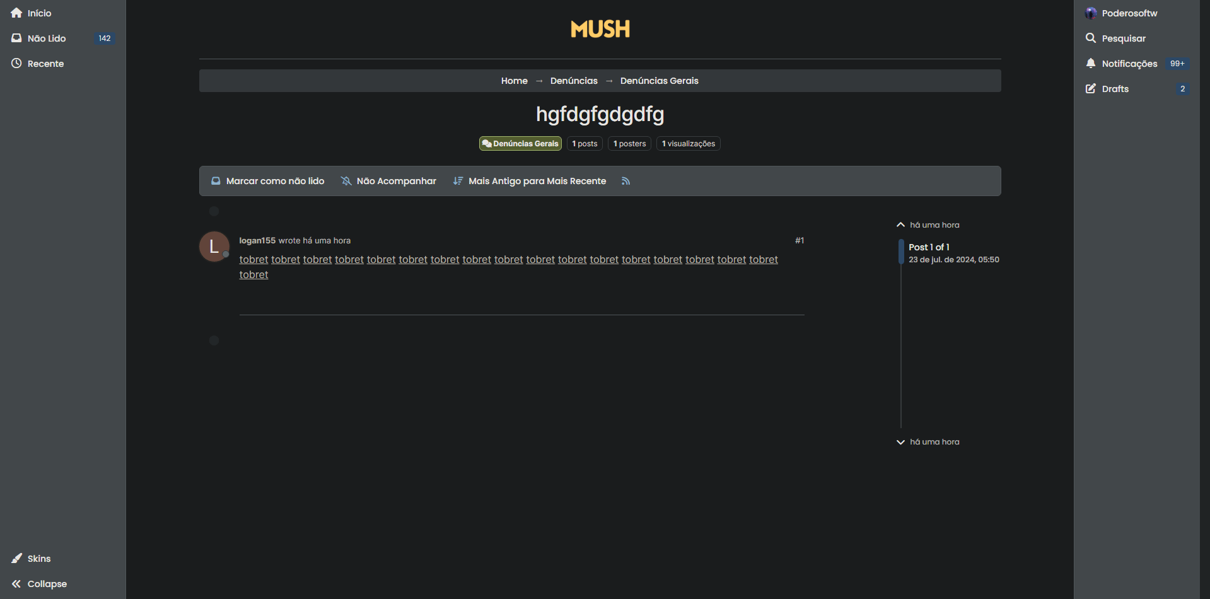Screen dimensions: 1210x599
Task: Jump to bottom with the down chevron
Action: [x=900, y=442]
